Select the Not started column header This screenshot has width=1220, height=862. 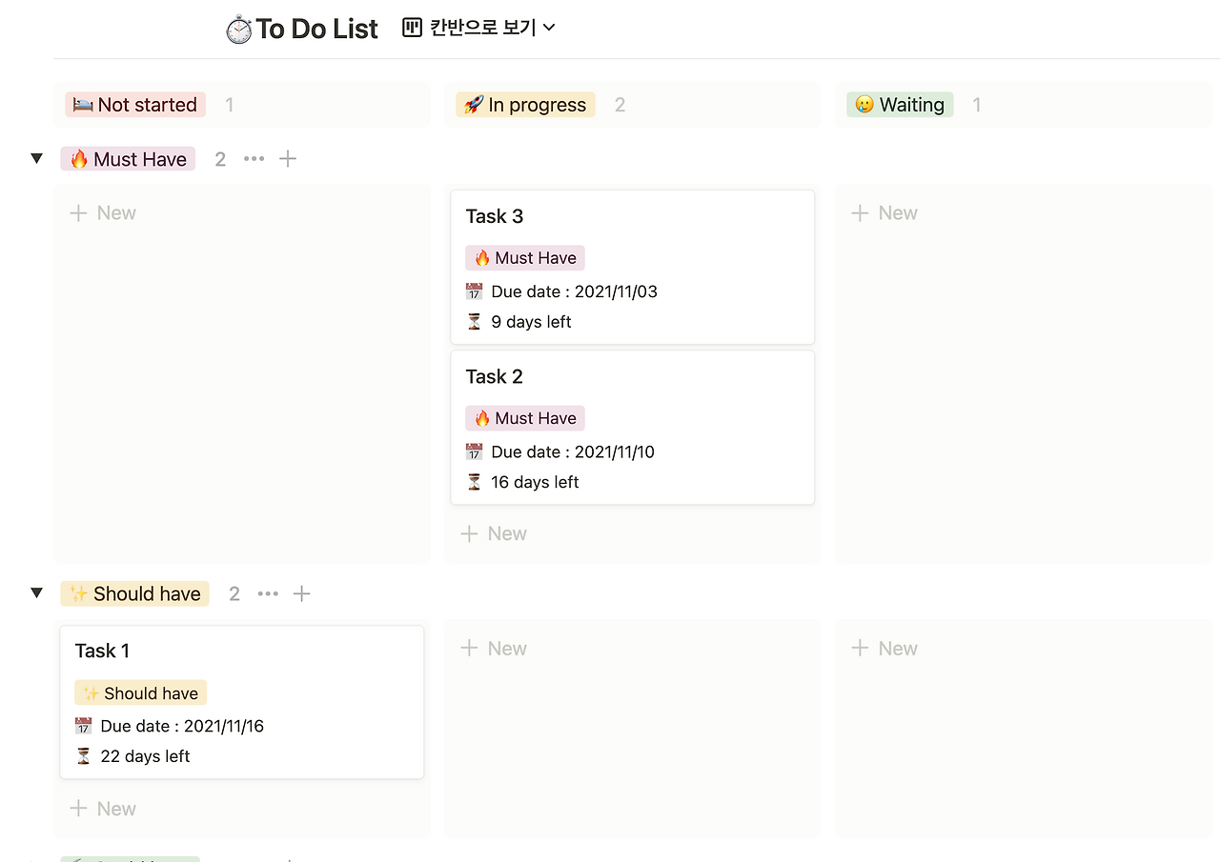tap(135, 105)
